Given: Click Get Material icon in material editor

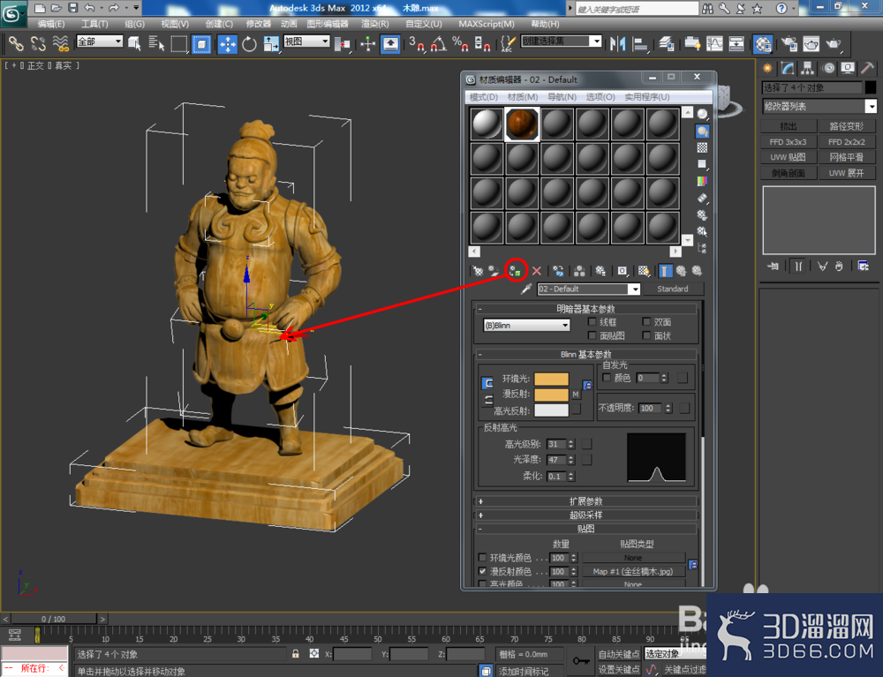Looking at the screenshot, I should tap(478, 271).
